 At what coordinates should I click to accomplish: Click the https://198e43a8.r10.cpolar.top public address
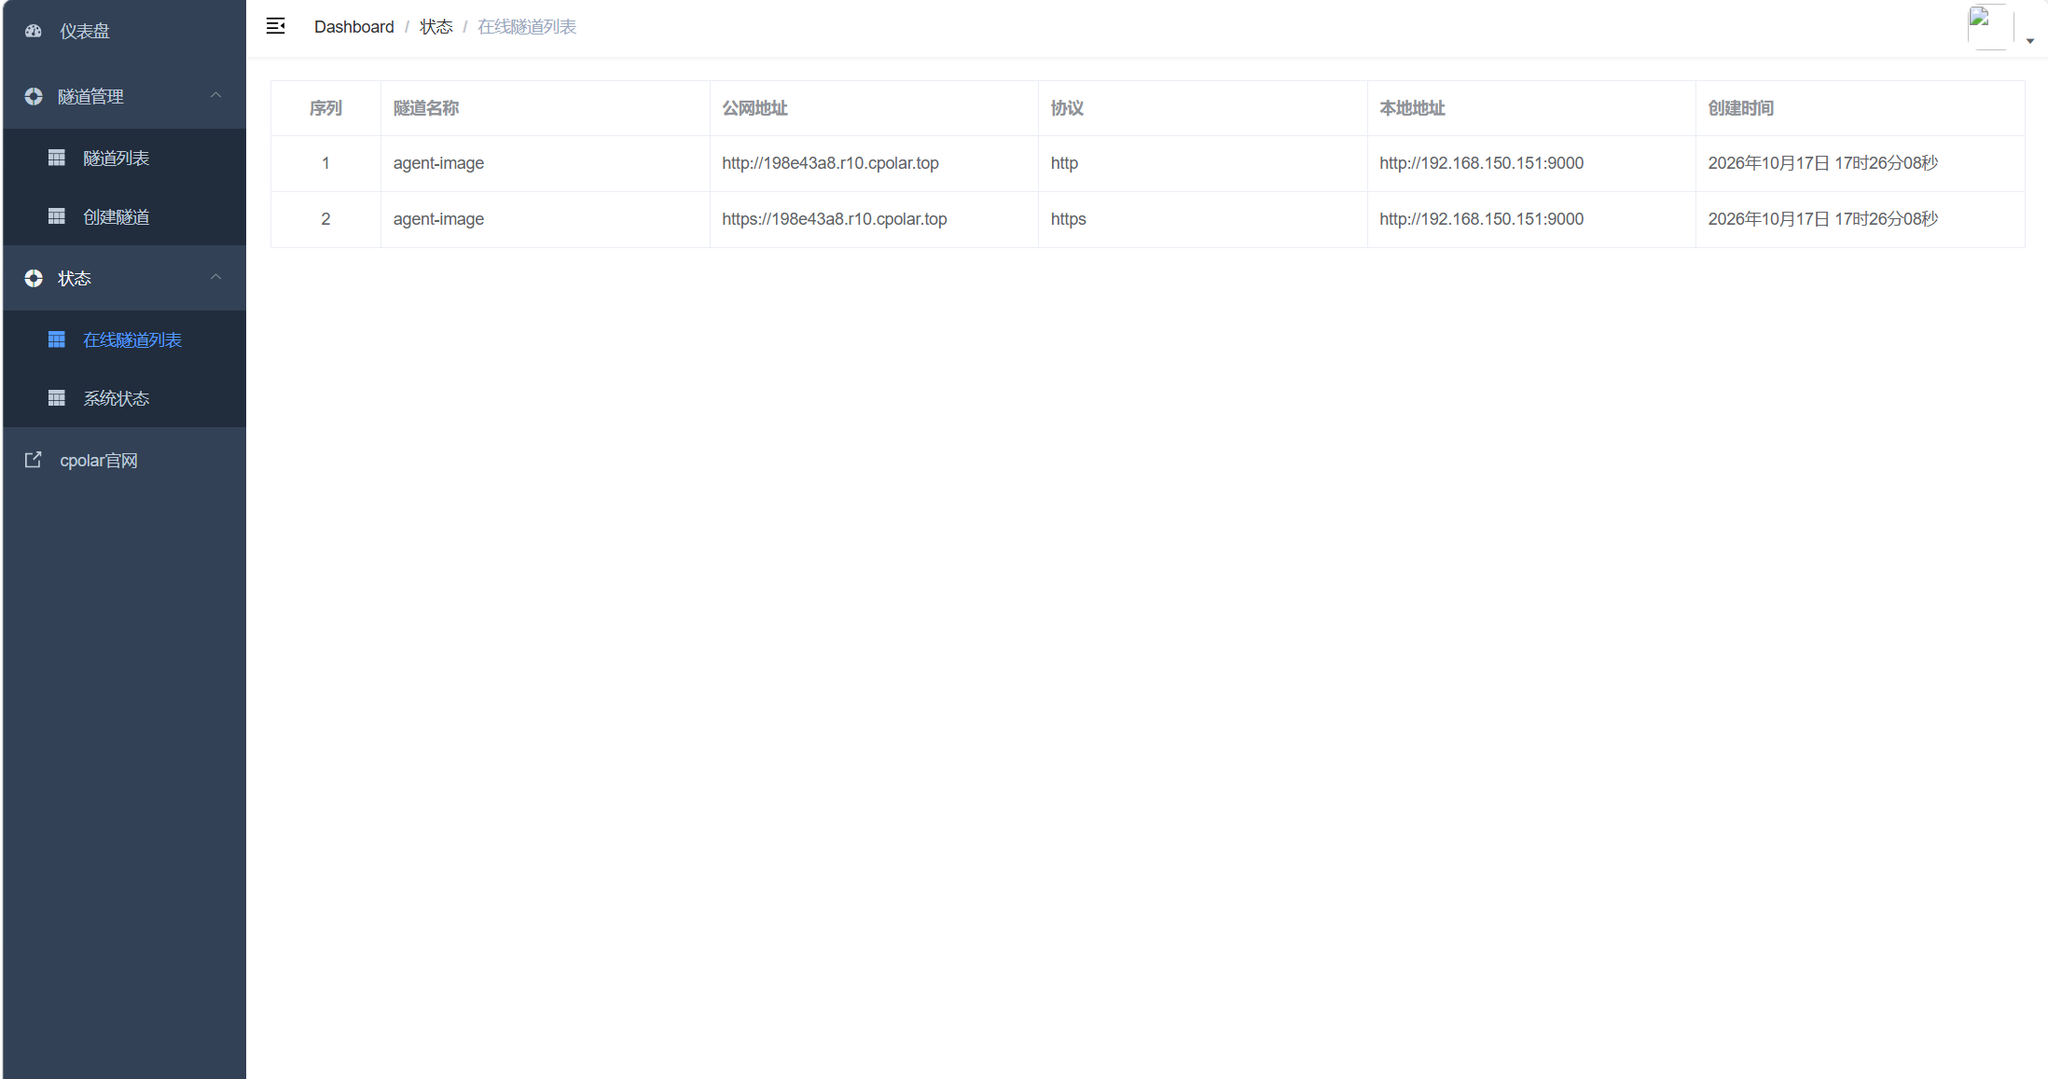pyautogui.click(x=835, y=219)
